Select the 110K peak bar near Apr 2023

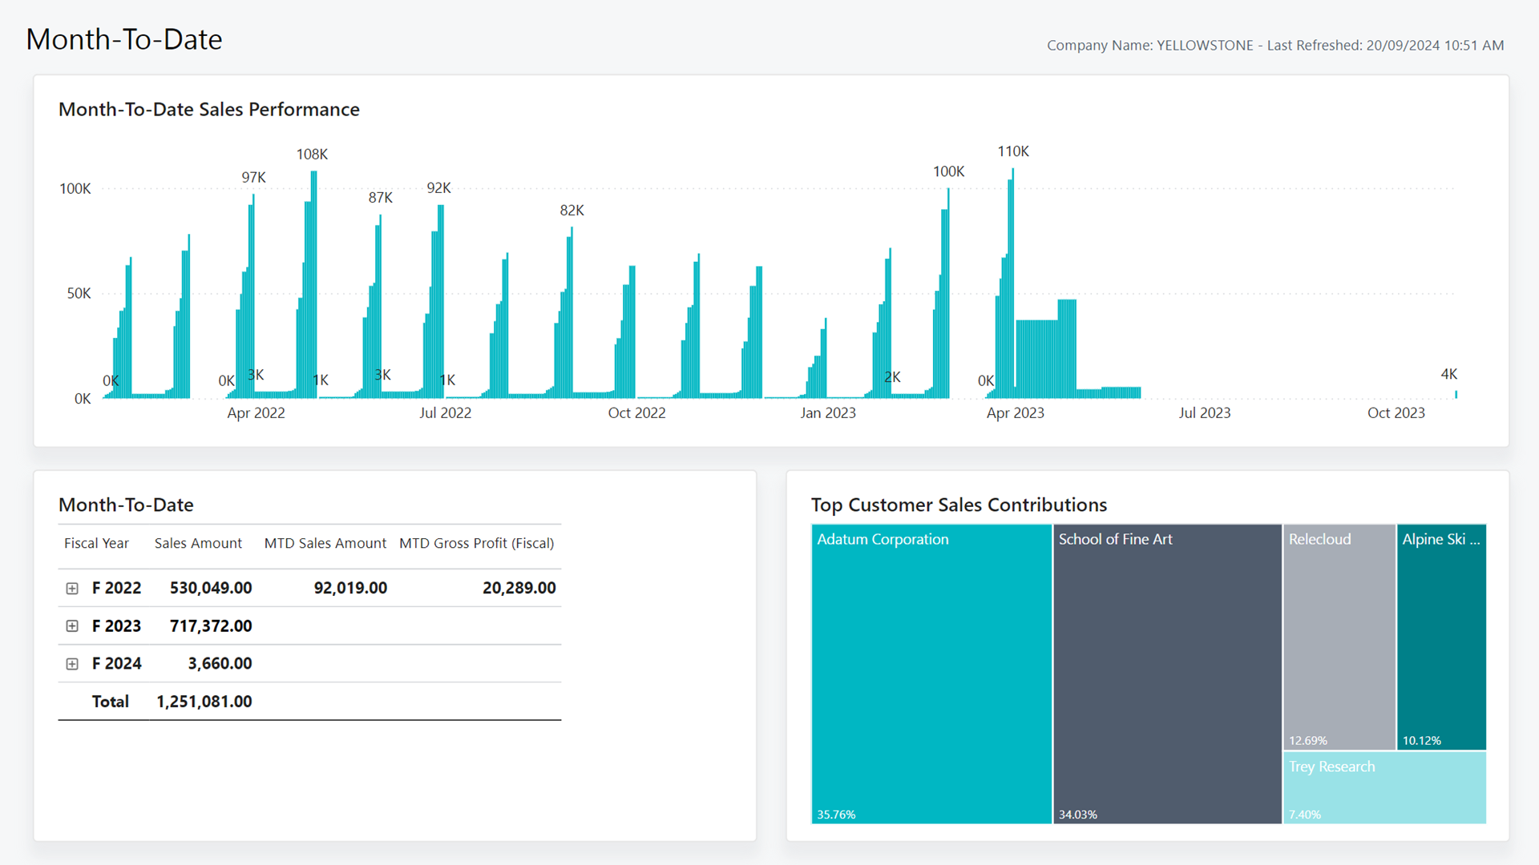click(x=1012, y=280)
